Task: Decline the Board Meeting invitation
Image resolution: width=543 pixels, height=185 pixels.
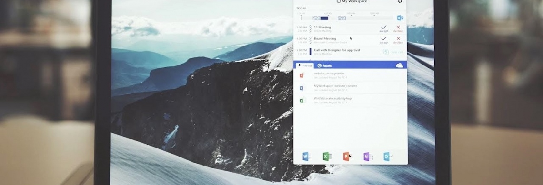Action: (x=398, y=40)
